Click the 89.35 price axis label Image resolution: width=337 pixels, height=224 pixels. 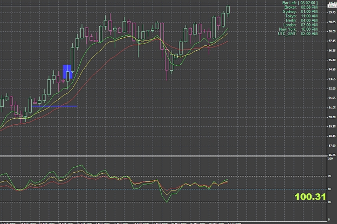332,126
